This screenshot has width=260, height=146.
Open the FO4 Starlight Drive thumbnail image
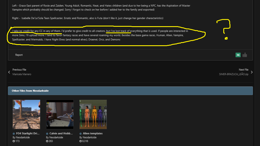[26, 114]
